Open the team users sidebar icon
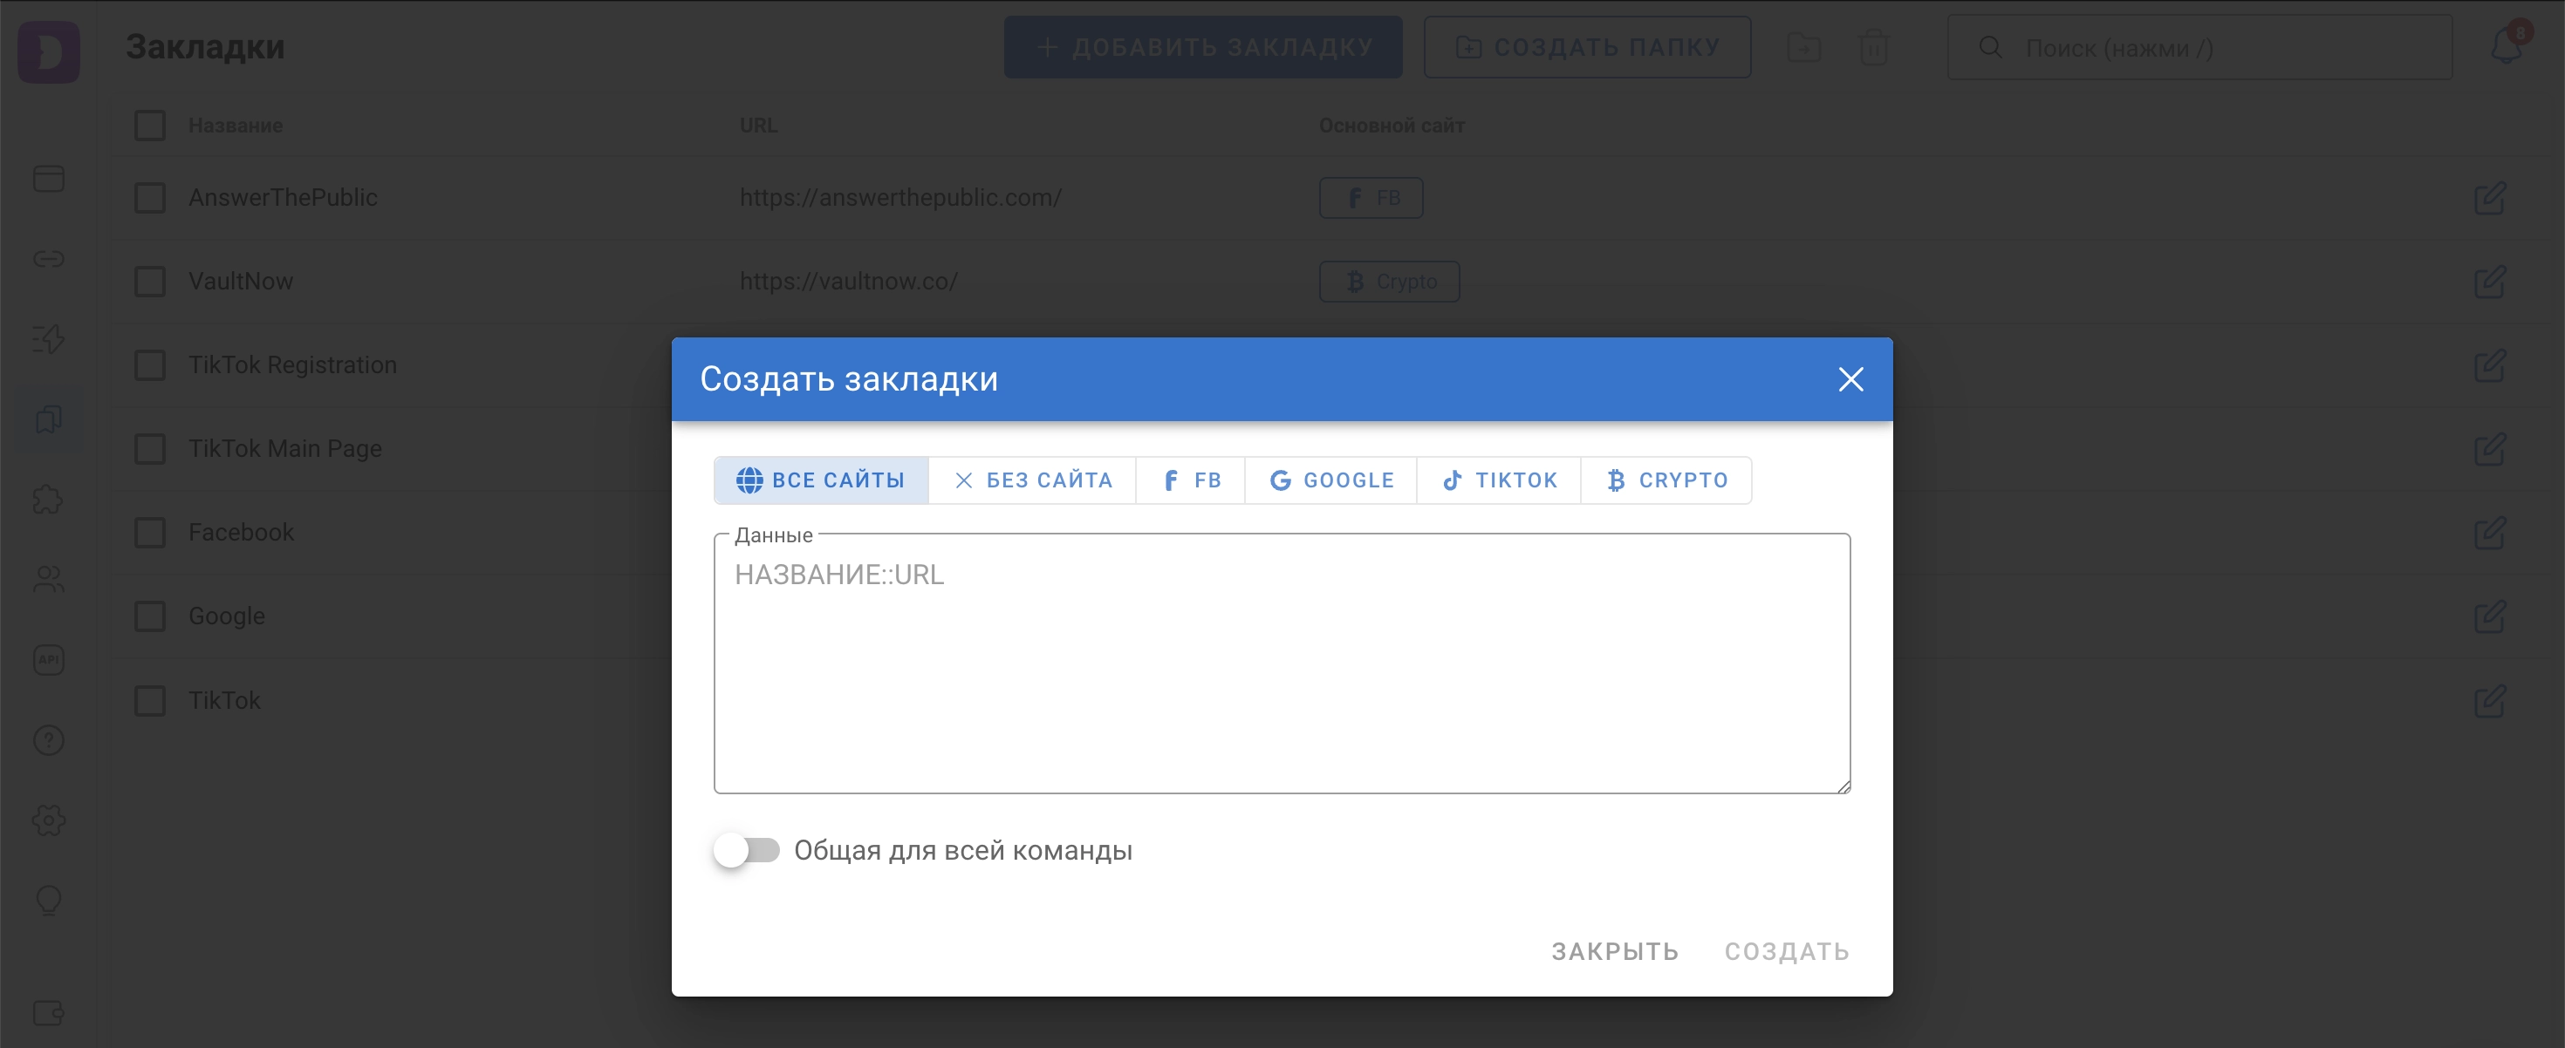 tap(49, 579)
